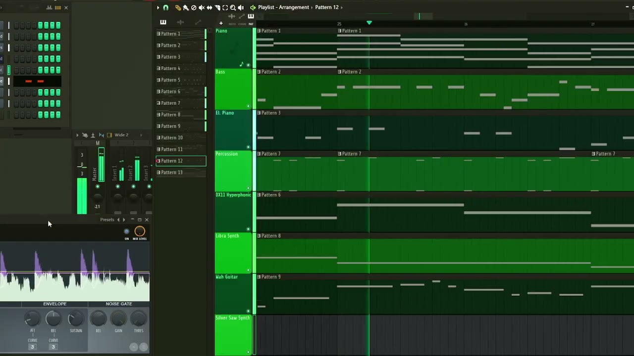Mute the DX11 Hyperphonic track
The width and height of the screenshot is (634, 356).
click(248, 229)
